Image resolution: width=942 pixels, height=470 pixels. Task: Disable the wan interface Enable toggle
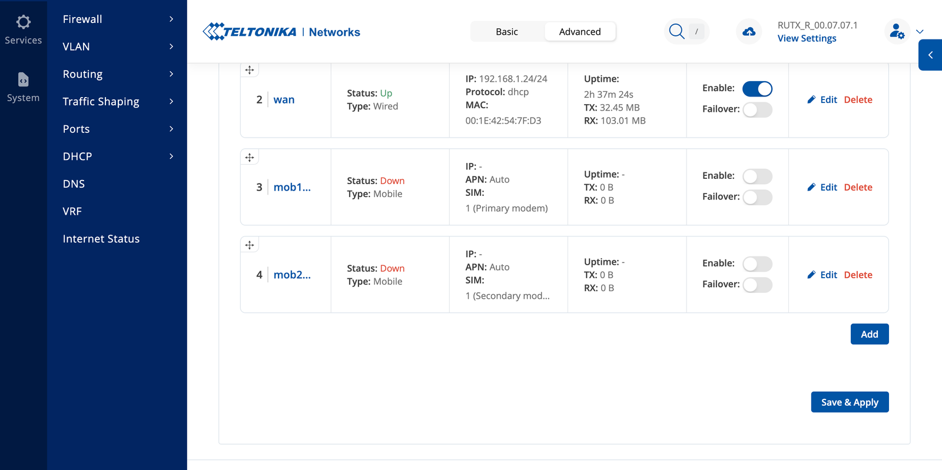(x=757, y=89)
